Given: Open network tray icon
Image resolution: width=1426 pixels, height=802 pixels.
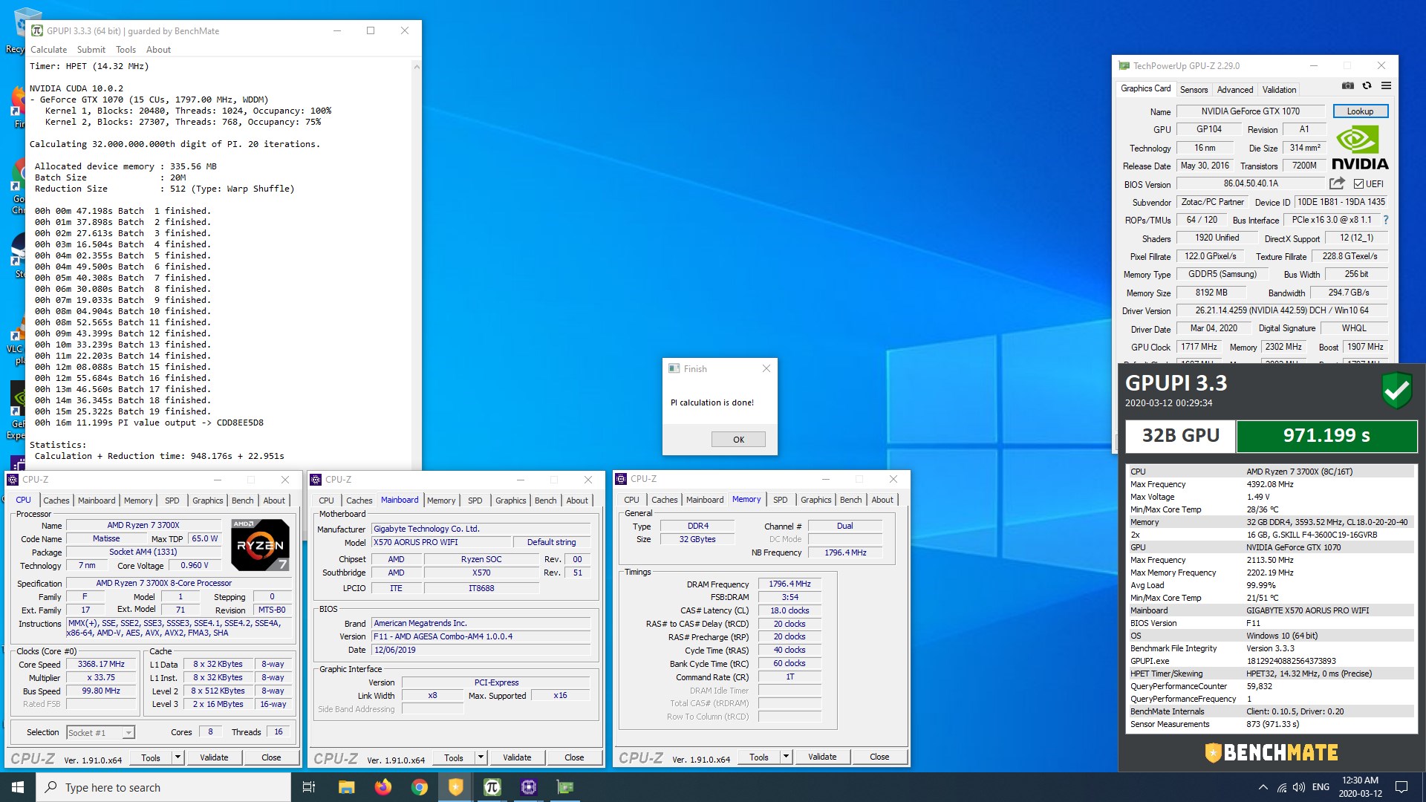Looking at the screenshot, I should pos(1282,787).
